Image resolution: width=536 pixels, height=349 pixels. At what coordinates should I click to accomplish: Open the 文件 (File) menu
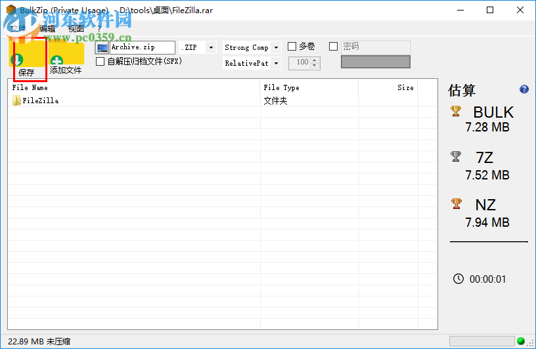coord(18,28)
